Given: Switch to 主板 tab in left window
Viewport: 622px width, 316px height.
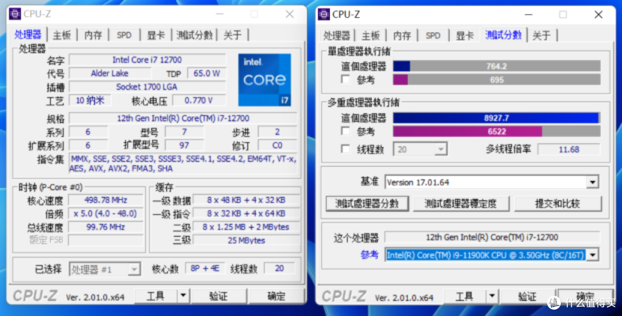Looking at the screenshot, I should pos(62,35).
